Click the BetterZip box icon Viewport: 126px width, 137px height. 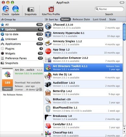click(x=48, y=93)
